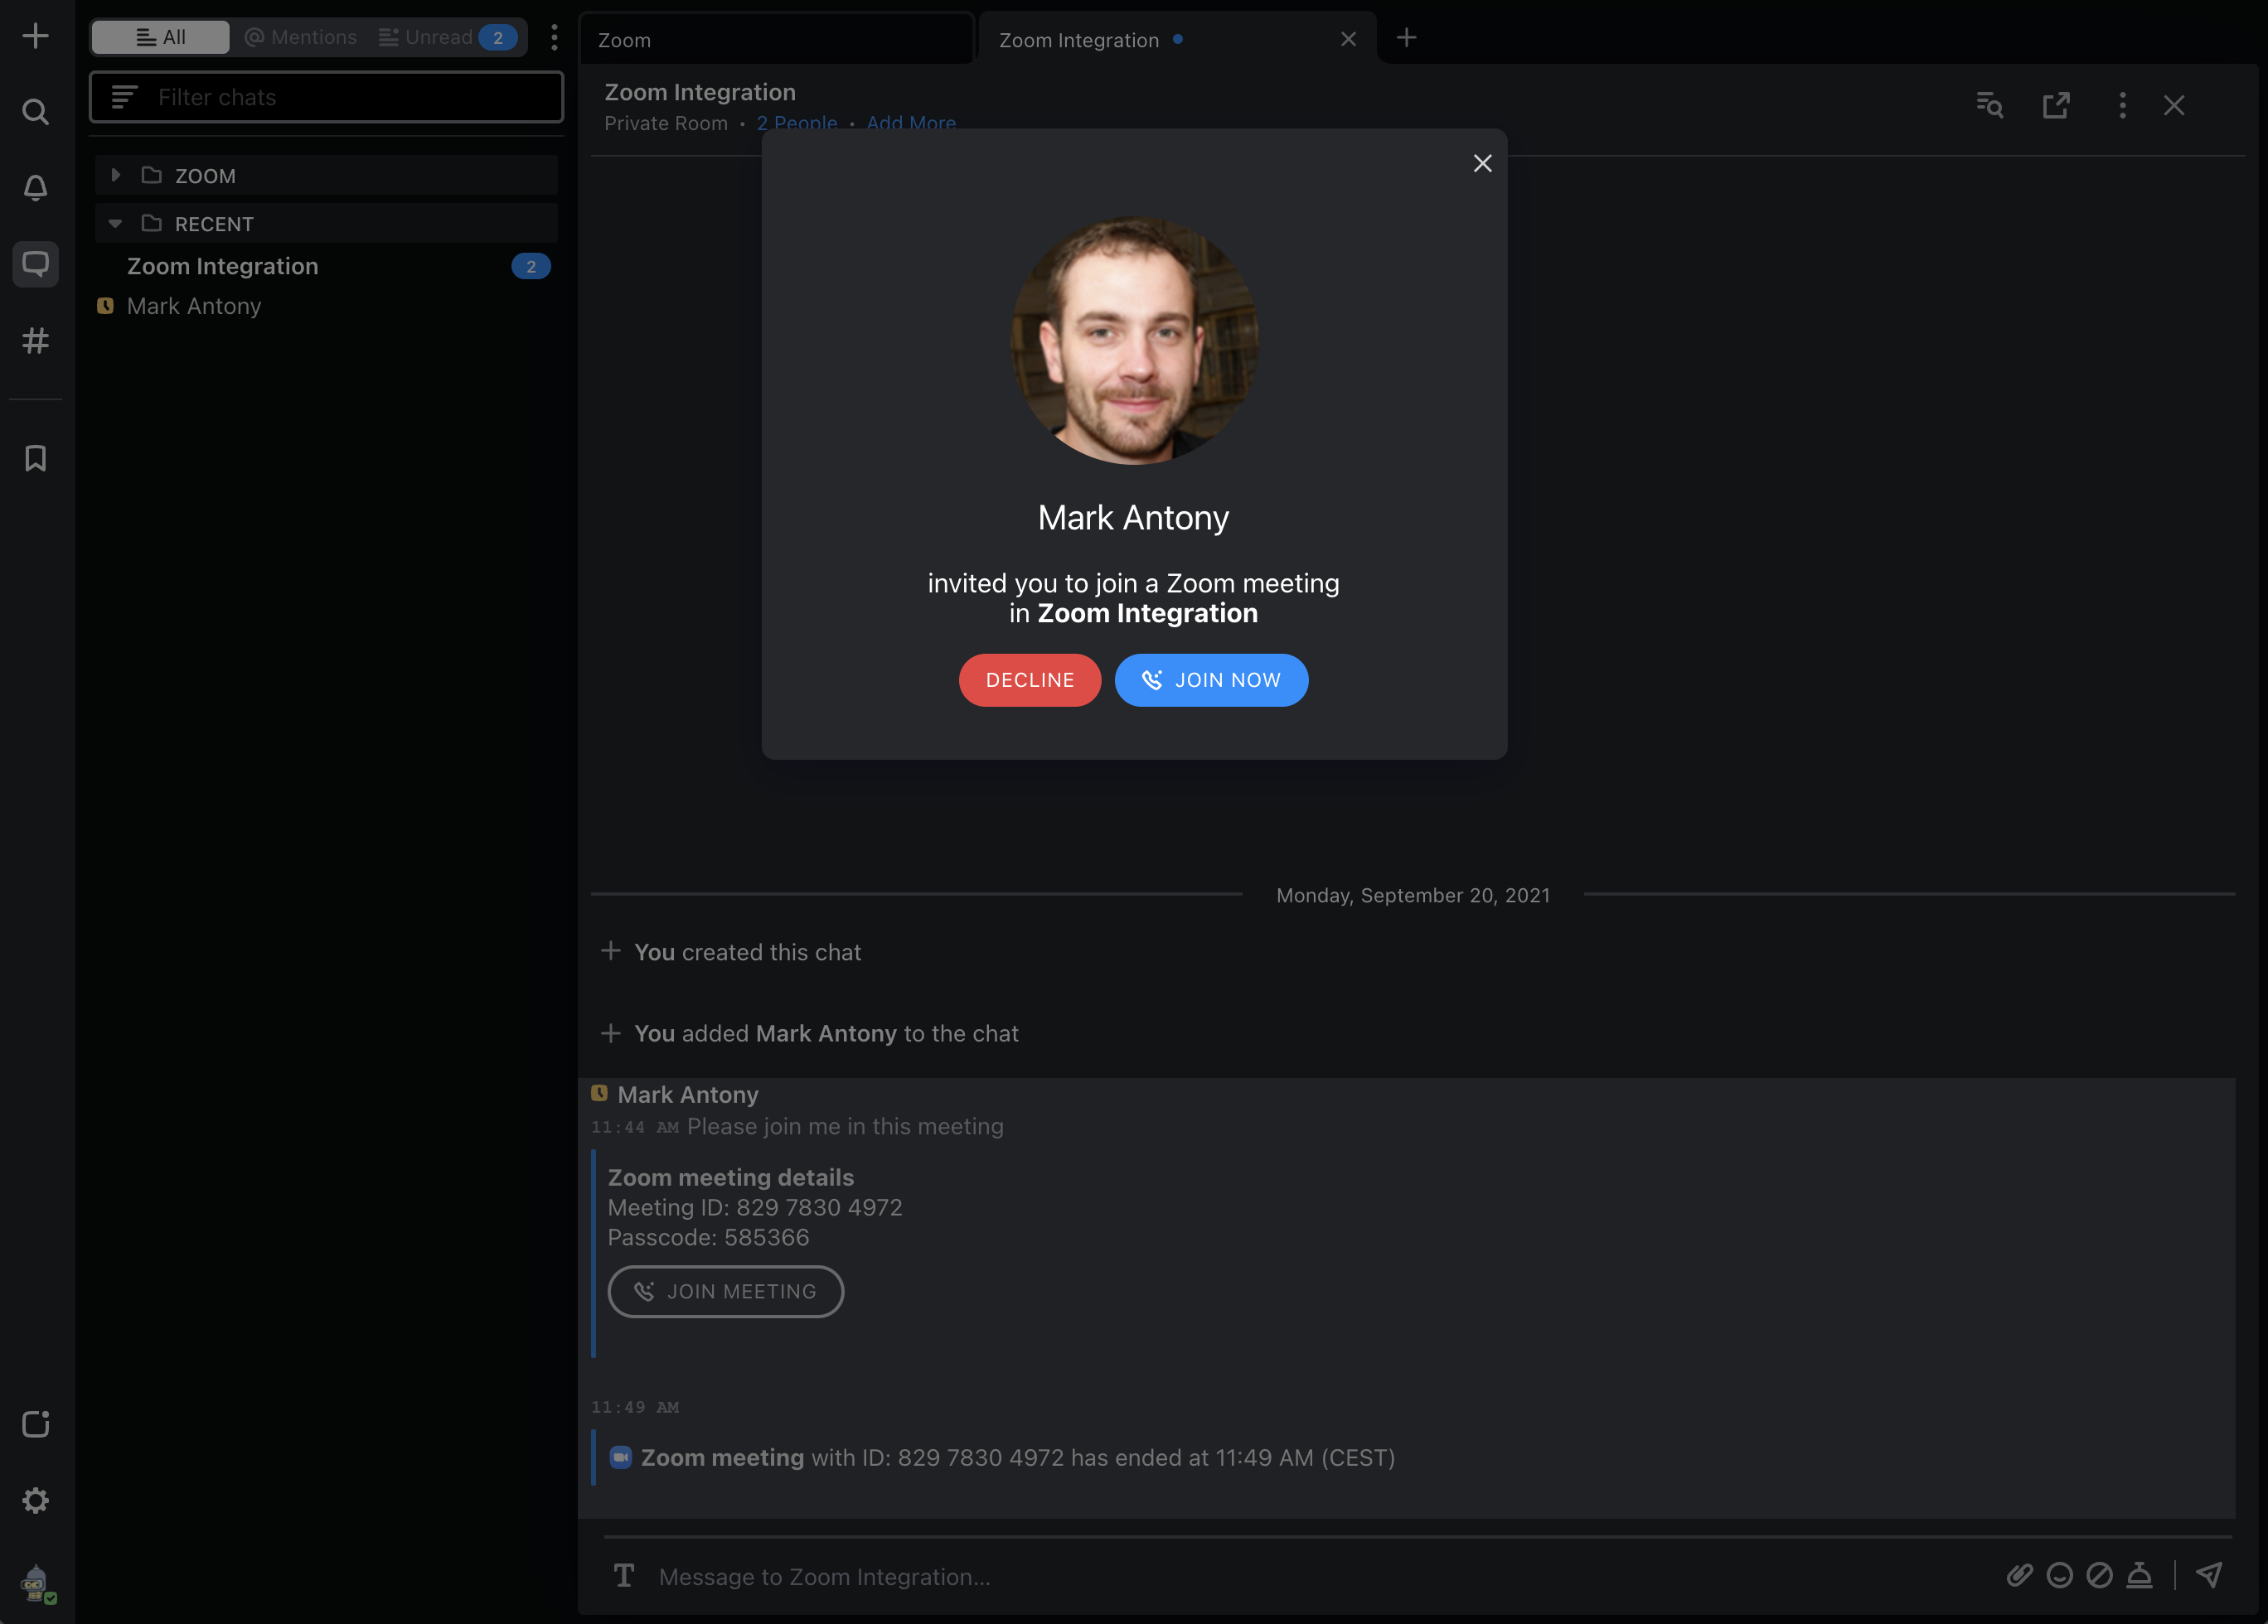Click the text formatting T icon
Image resolution: width=2268 pixels, height=1624 pixels.
pyautogui.click(x=624, y=1576)
